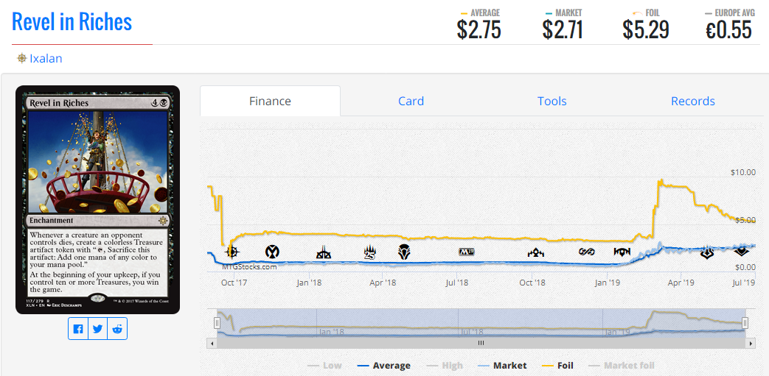
Task: Click the M19 core set marker near Jul '18
Action: 467,252
